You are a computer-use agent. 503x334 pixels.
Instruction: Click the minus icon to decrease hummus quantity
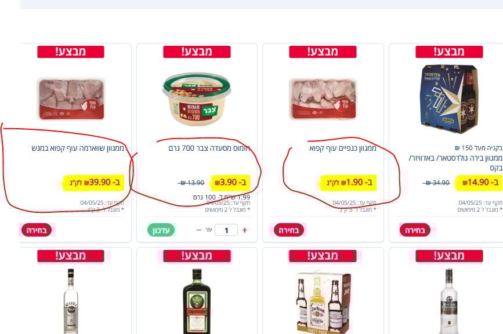(199, 230)
